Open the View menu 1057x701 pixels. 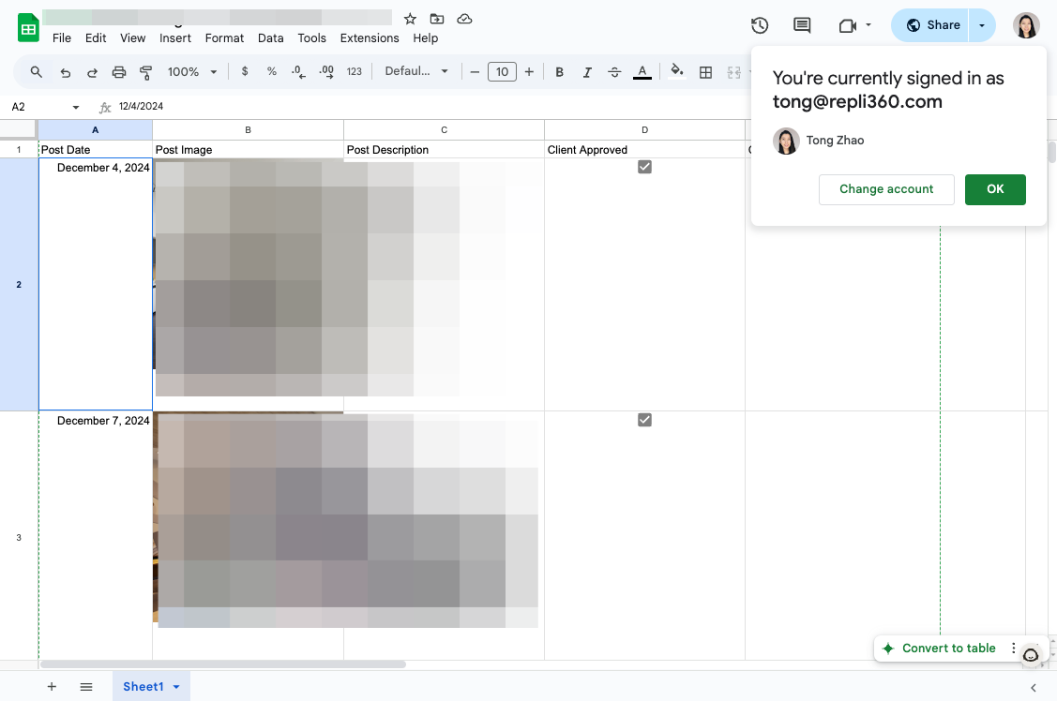click(133, 38)
